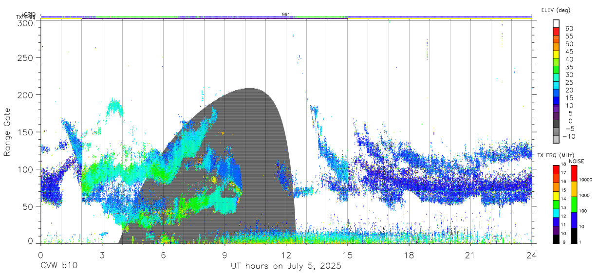Click the x-axis hour tick label "21"
598x276 pixels.
click(470, 256)
